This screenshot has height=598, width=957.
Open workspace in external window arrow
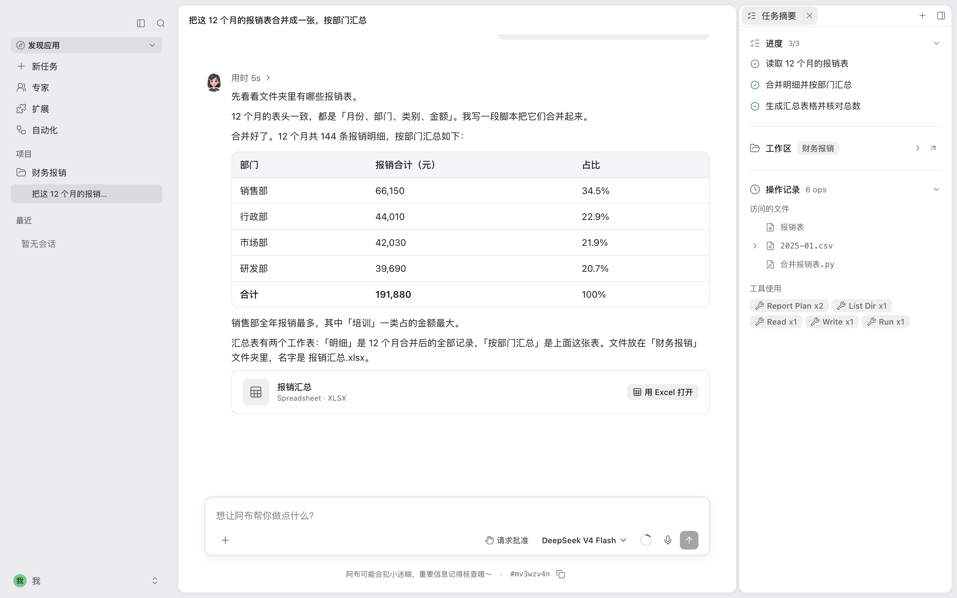tap(933, 148)
